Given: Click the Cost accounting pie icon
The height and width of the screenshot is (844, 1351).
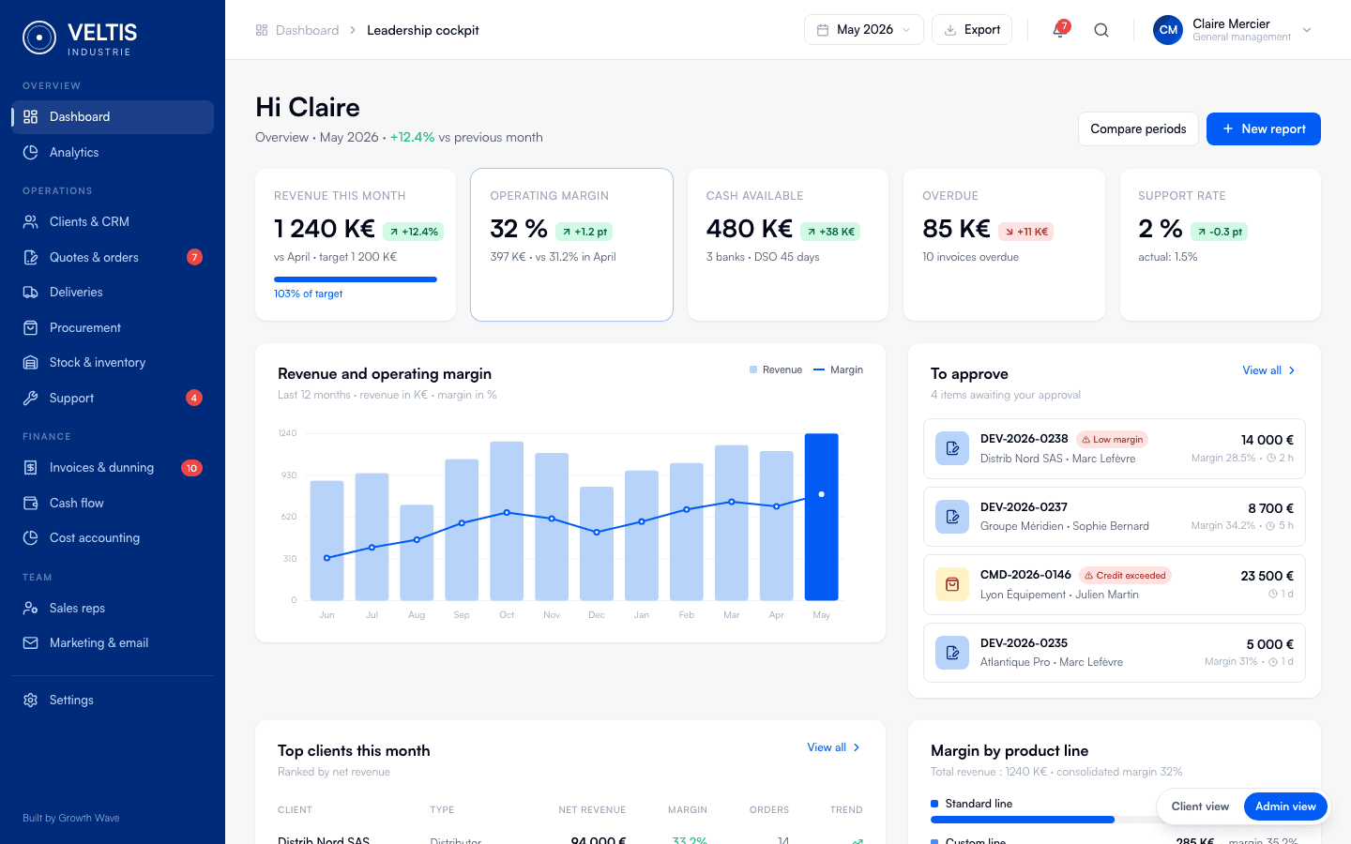Looking at the screenshot, I should pos(31,537).
